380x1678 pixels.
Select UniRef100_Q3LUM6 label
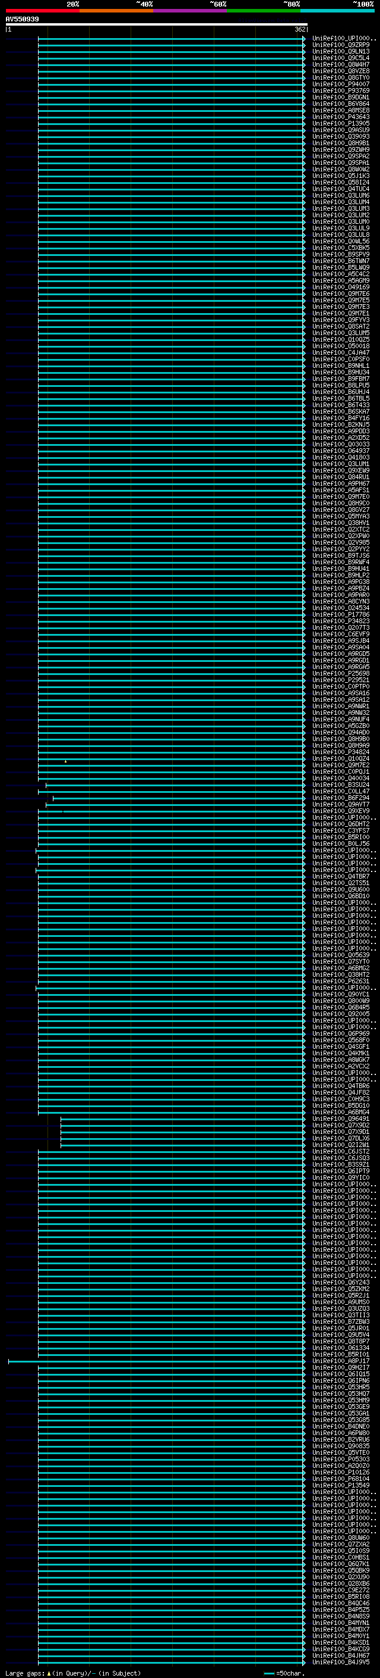point(340,195)
